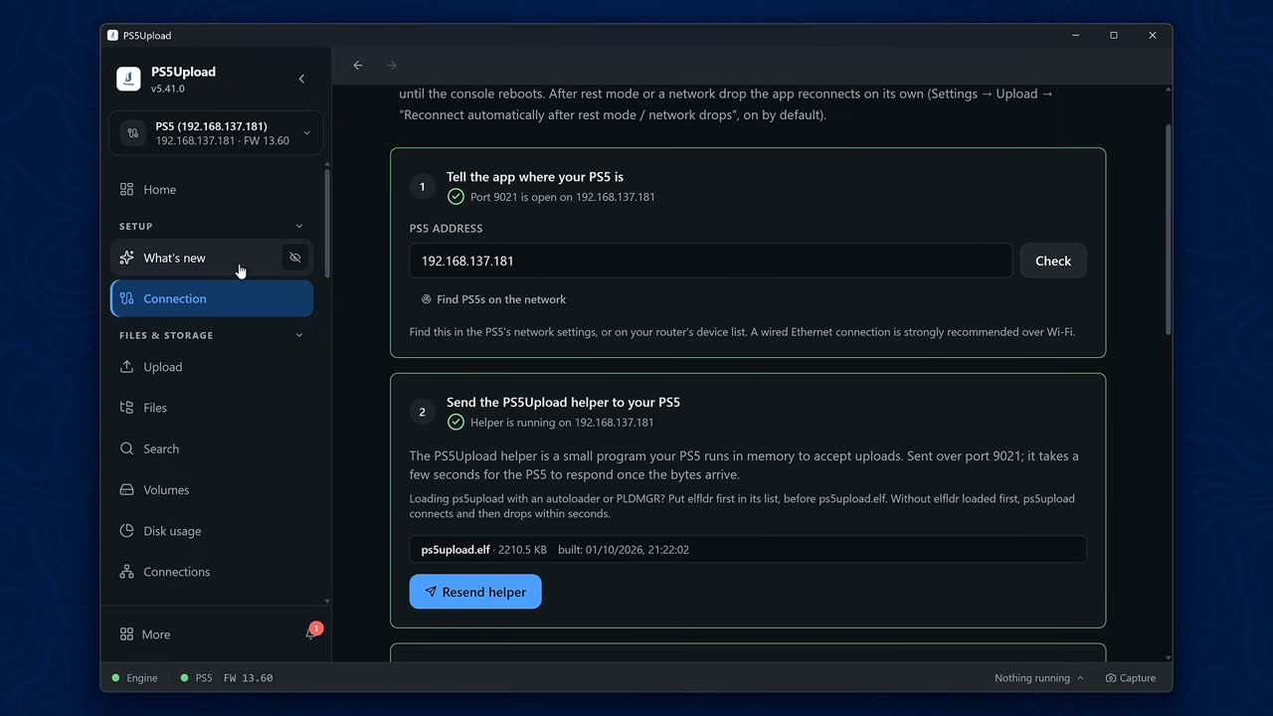Click the main content vertical scrollbar

pyautogui.click(x=1169, y=229)
